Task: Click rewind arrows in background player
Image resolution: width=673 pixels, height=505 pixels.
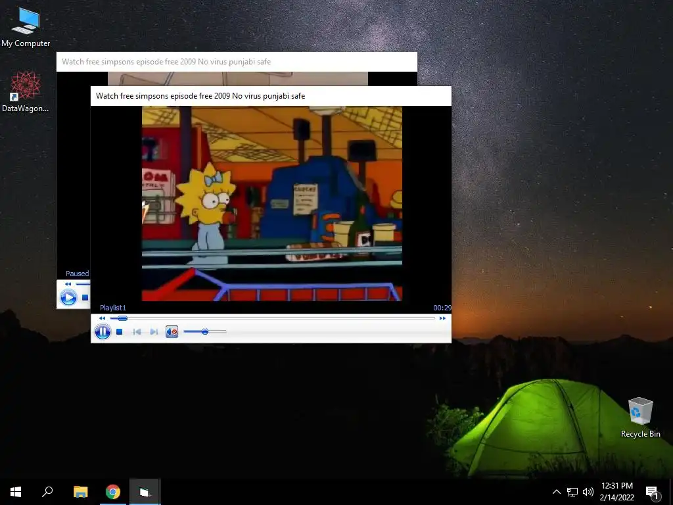Action: point(68,284)
